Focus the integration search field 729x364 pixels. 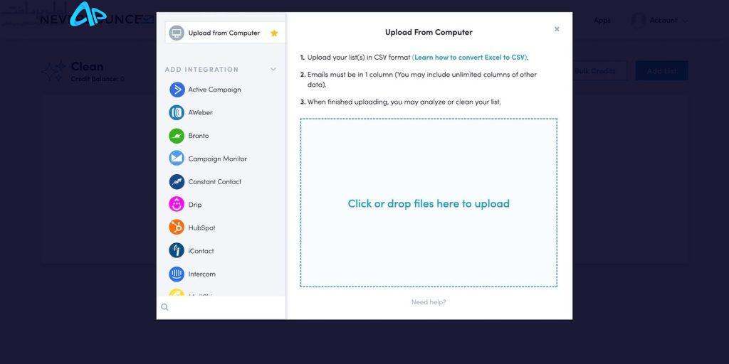(221, 307)
